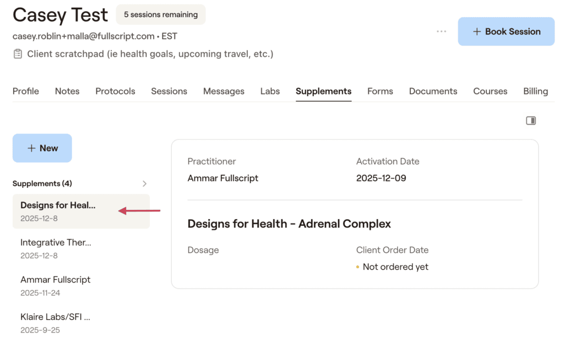564x344 pixels.
Task: Open the Documents tab
Action: [433, 91]
